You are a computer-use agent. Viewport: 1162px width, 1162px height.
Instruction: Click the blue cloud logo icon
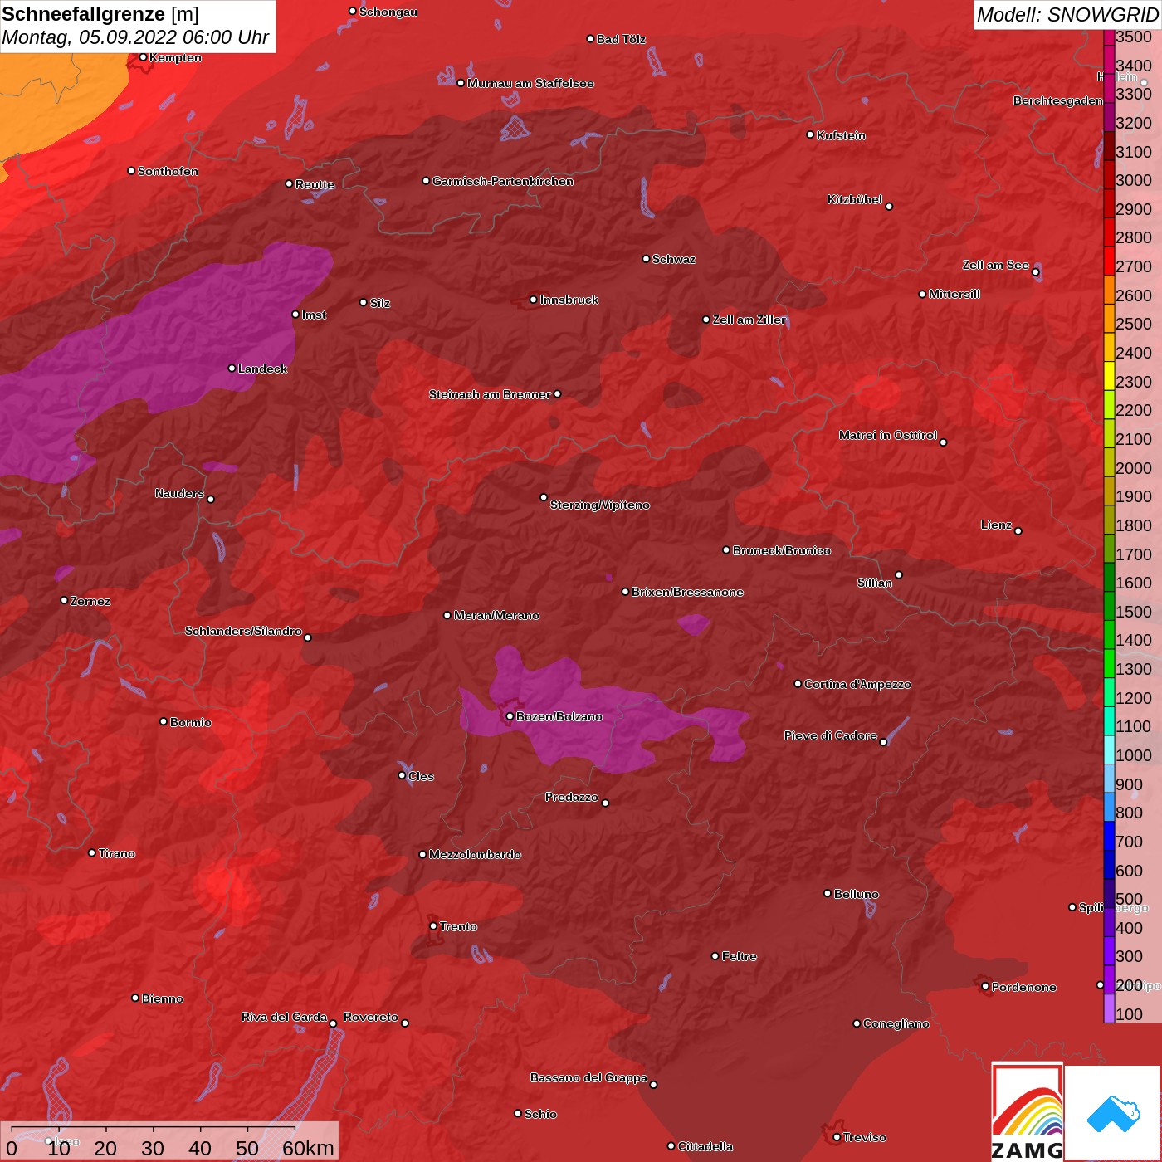(1113, 1113)
